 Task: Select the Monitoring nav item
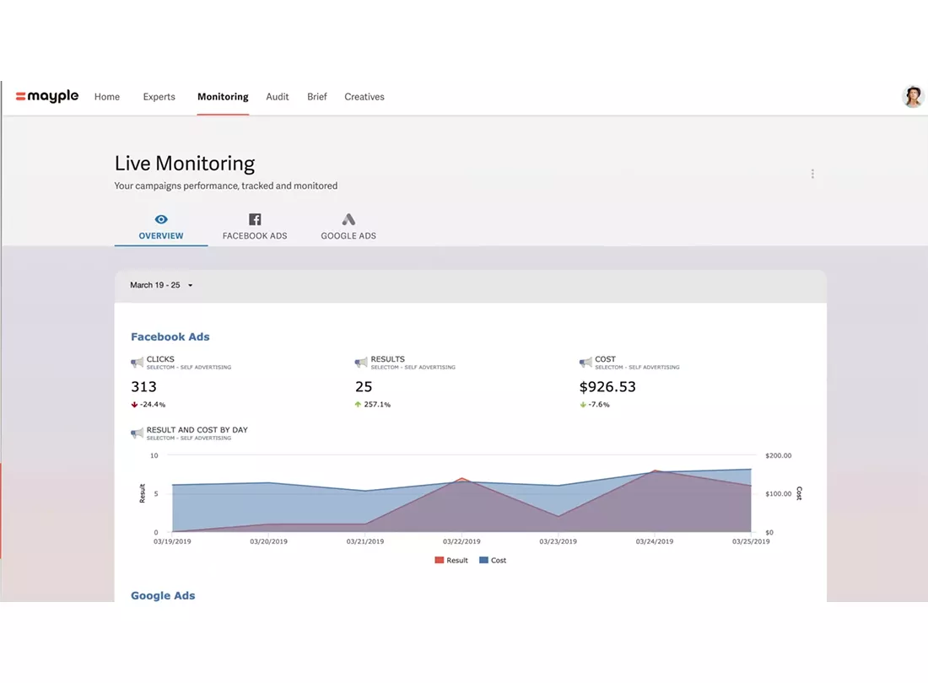223,96
